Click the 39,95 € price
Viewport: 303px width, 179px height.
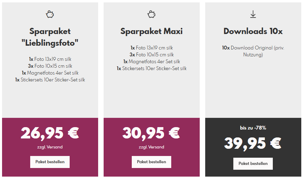tap(253, 143)
